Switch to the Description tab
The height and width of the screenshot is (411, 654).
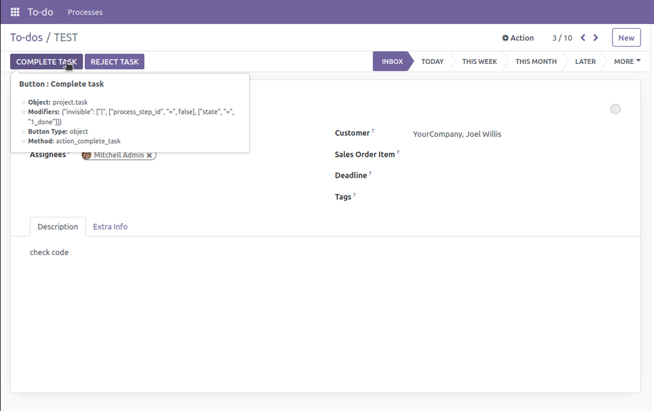pyautogui.click(x=58, y=226)
